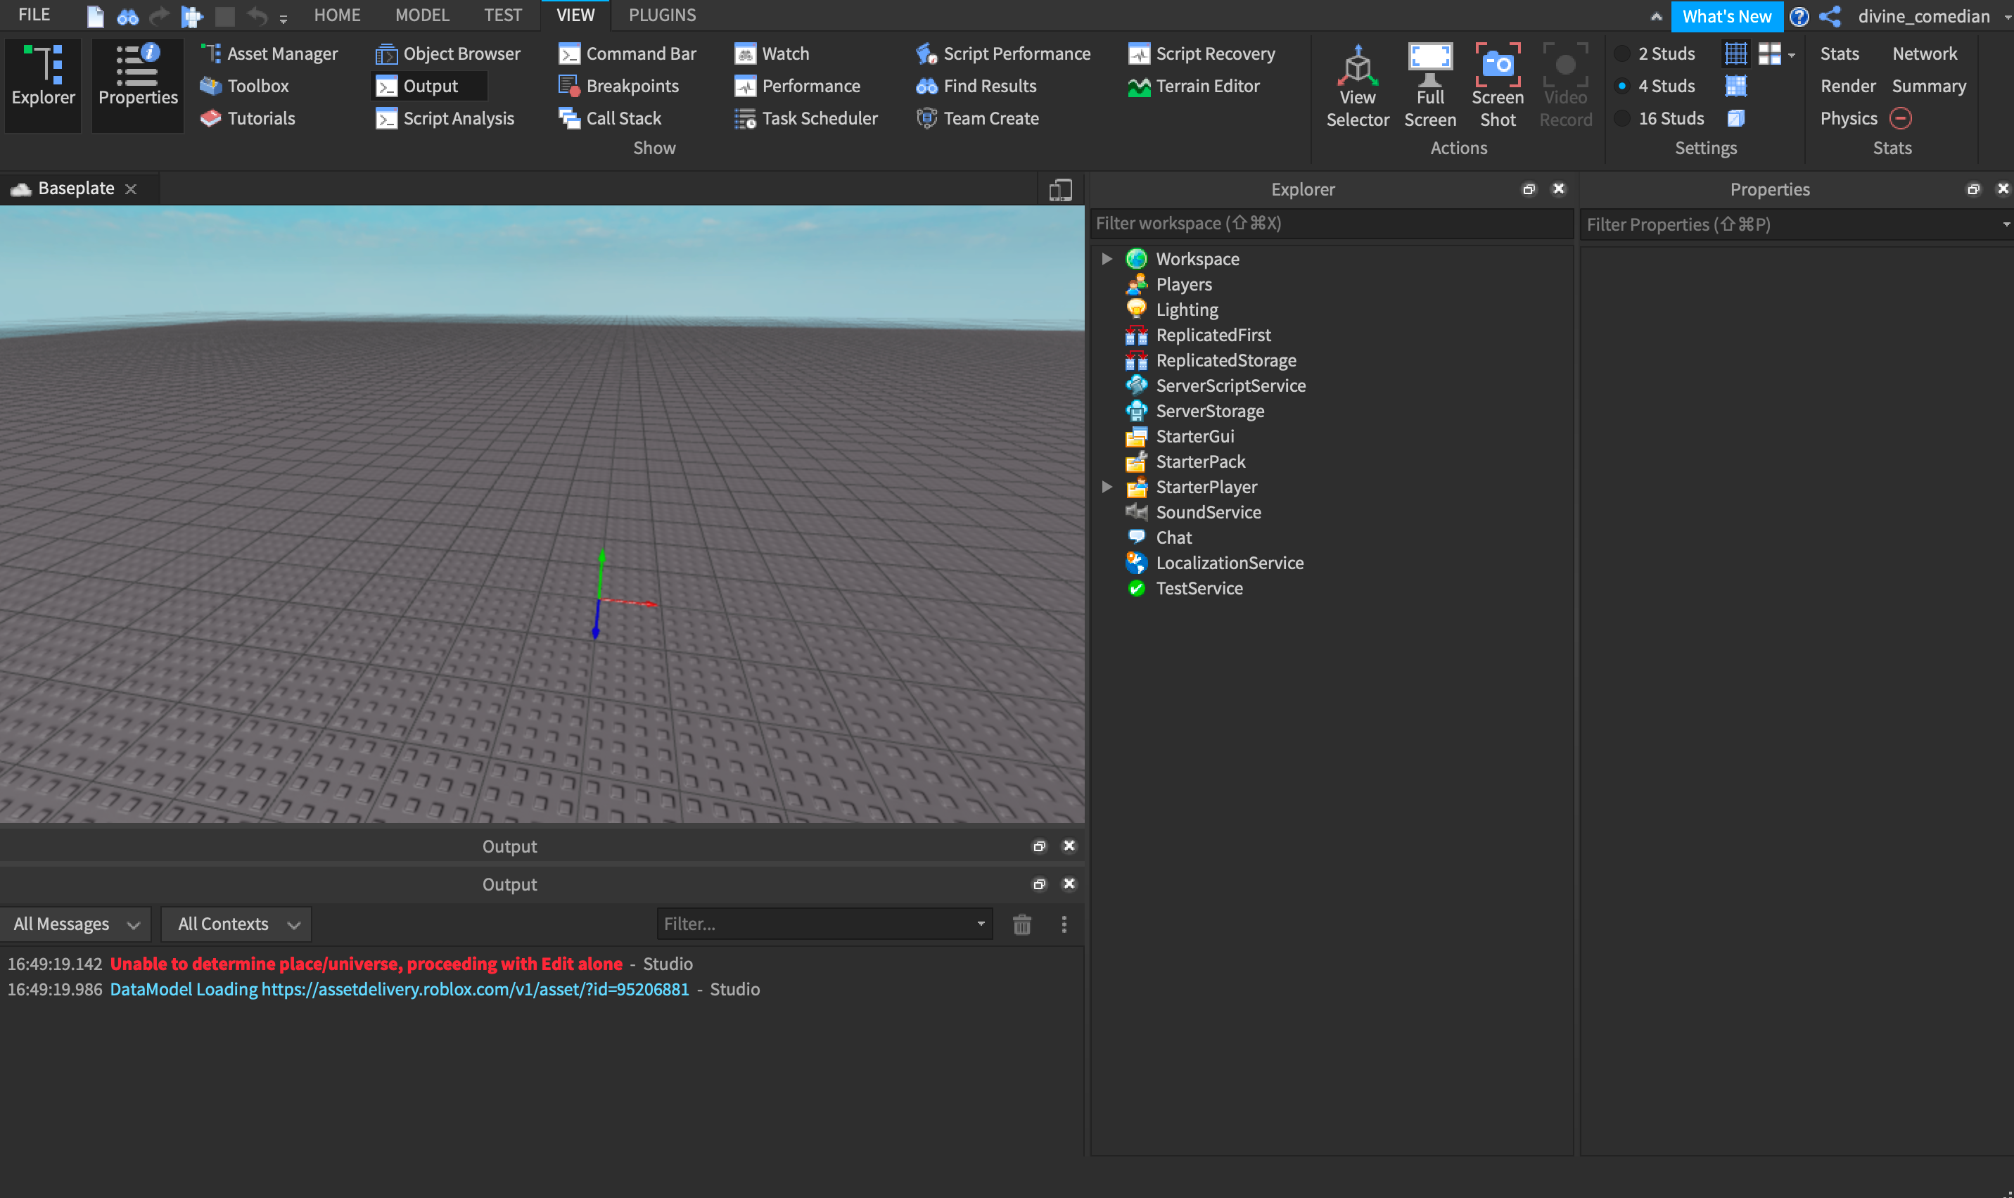Click the assetdelivery.roblox.com link in Output
The width and height of the screenshot is (2014, 1198).
pyautogui.click(x=475, y=989)
